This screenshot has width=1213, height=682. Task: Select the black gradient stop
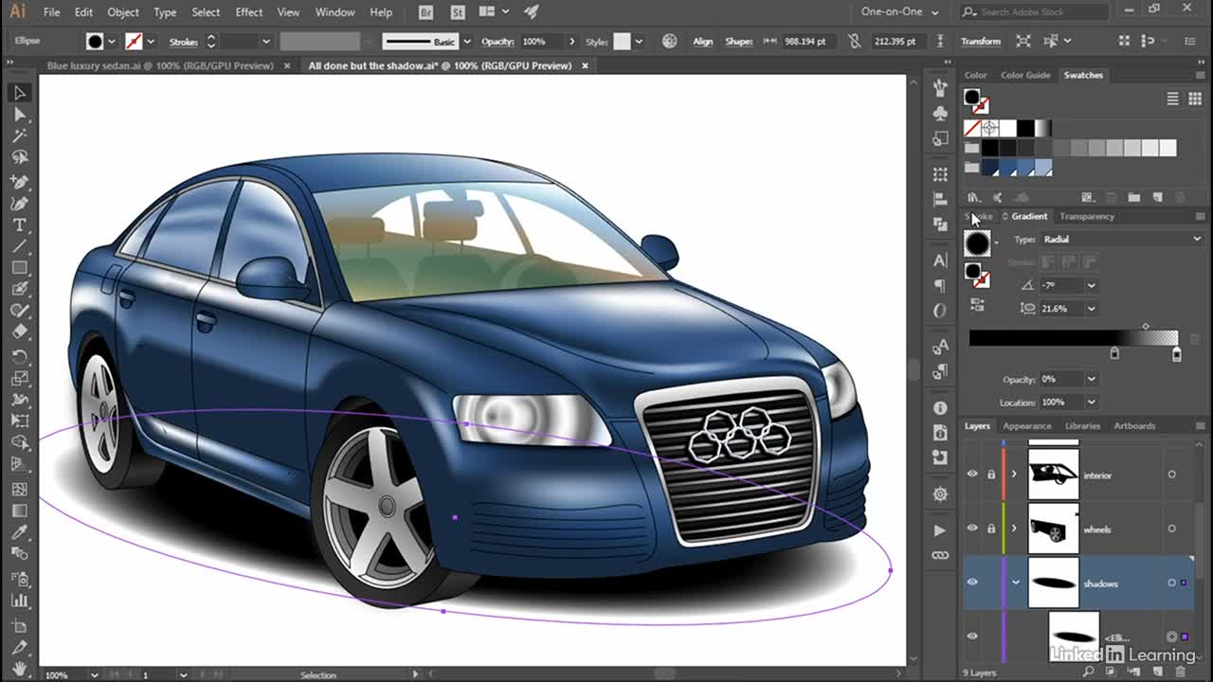[x=1114, y=353]
